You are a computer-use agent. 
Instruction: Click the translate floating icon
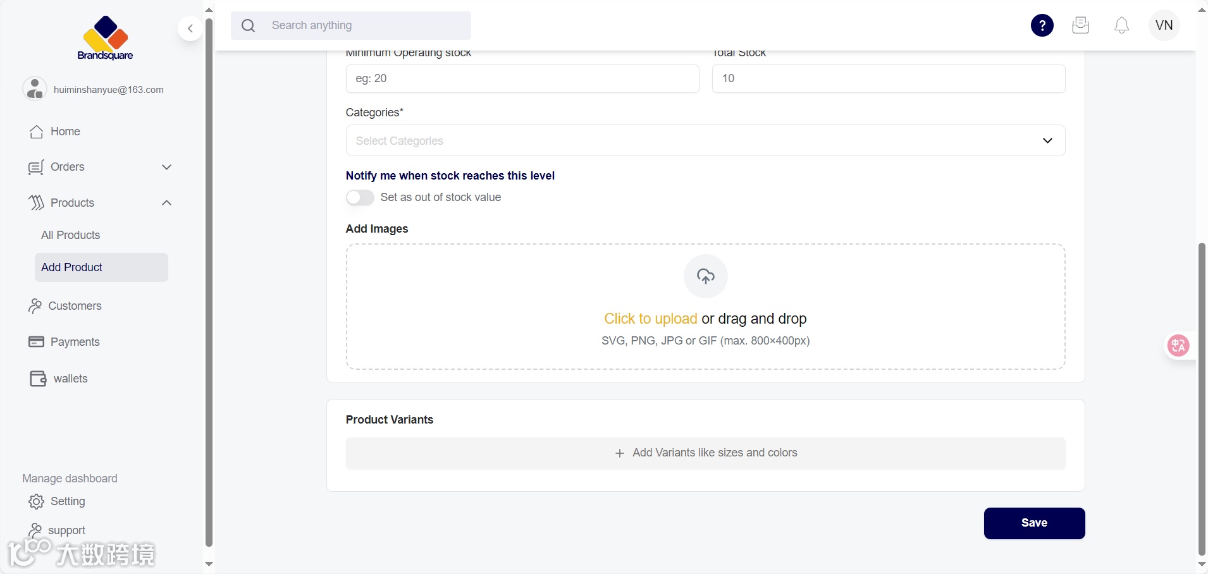(x=1178, y=345)
